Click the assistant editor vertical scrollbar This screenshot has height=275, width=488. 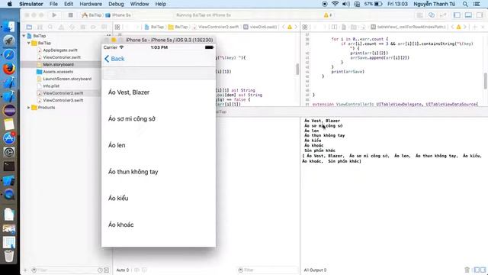[485, 80]
